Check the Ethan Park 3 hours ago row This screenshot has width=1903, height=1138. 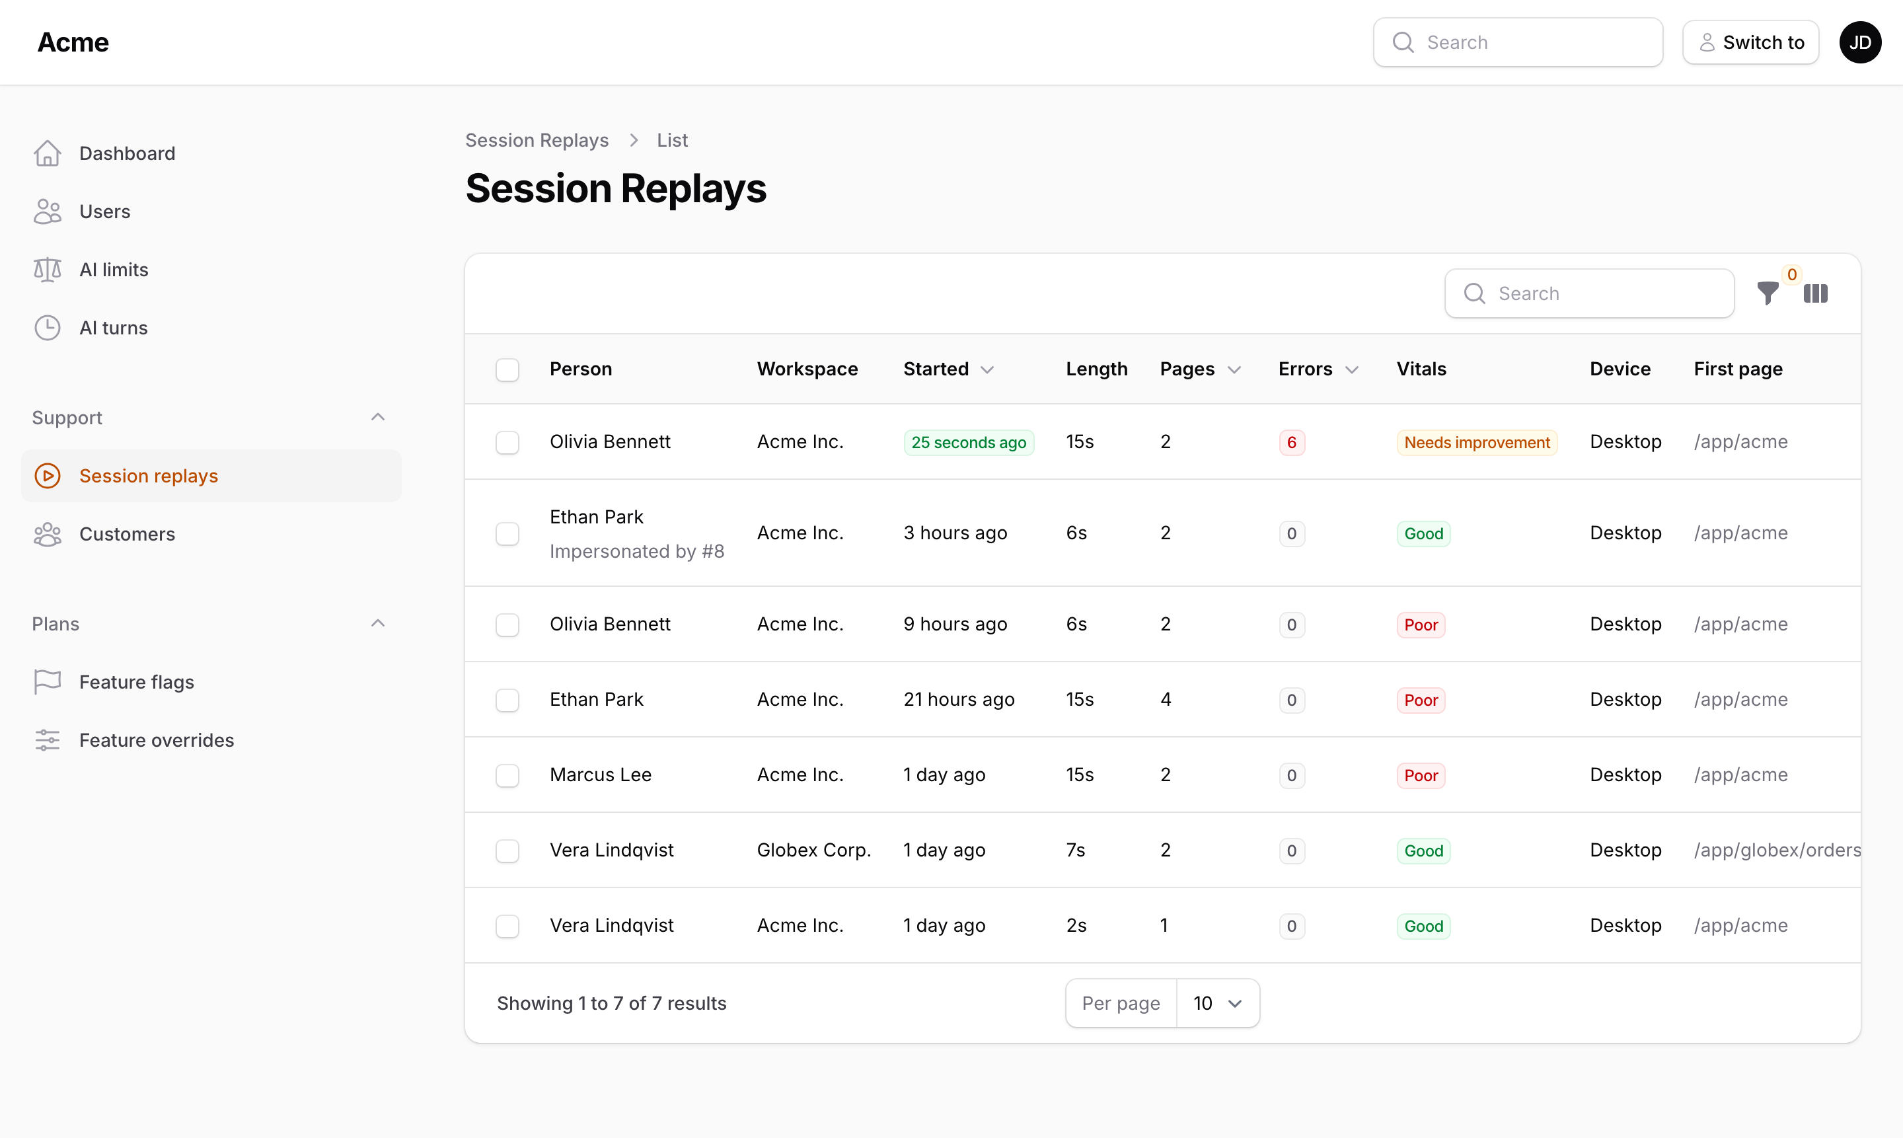tap(507, 534)
